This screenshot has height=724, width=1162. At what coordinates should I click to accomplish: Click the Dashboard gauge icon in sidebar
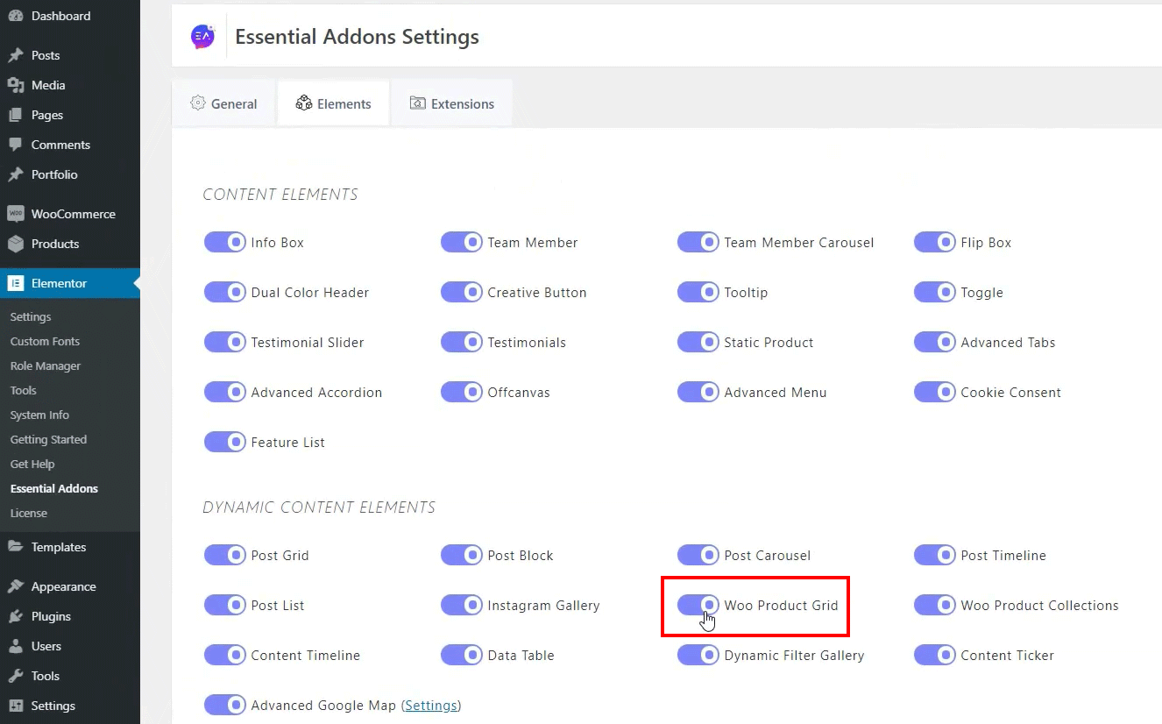point(16,16)
